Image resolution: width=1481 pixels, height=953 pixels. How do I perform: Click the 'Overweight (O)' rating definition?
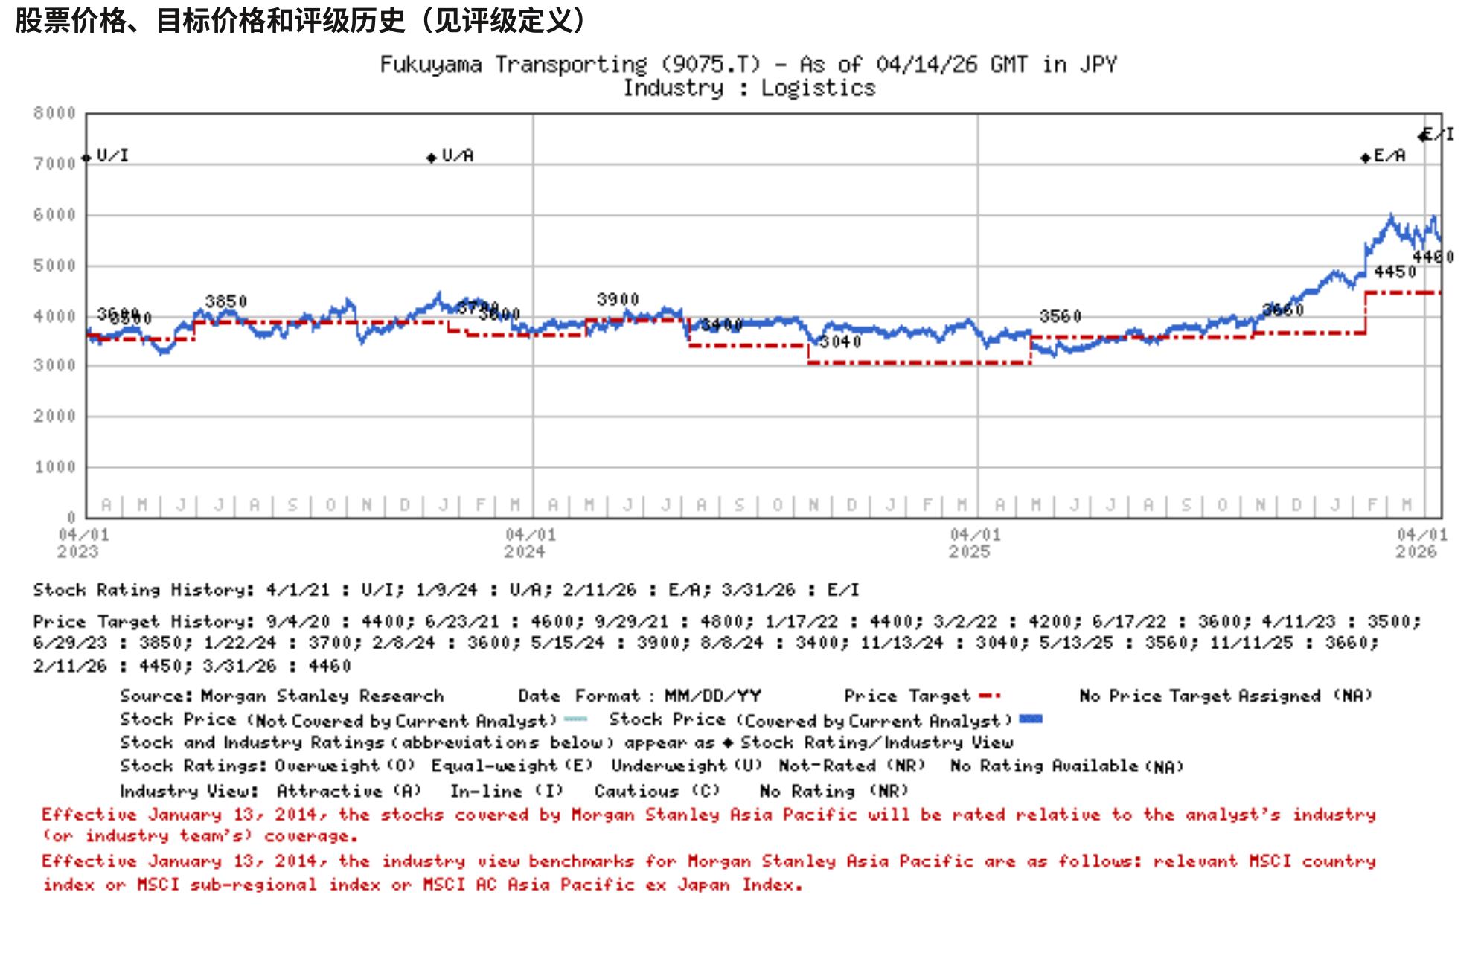[x=345, y=766]
